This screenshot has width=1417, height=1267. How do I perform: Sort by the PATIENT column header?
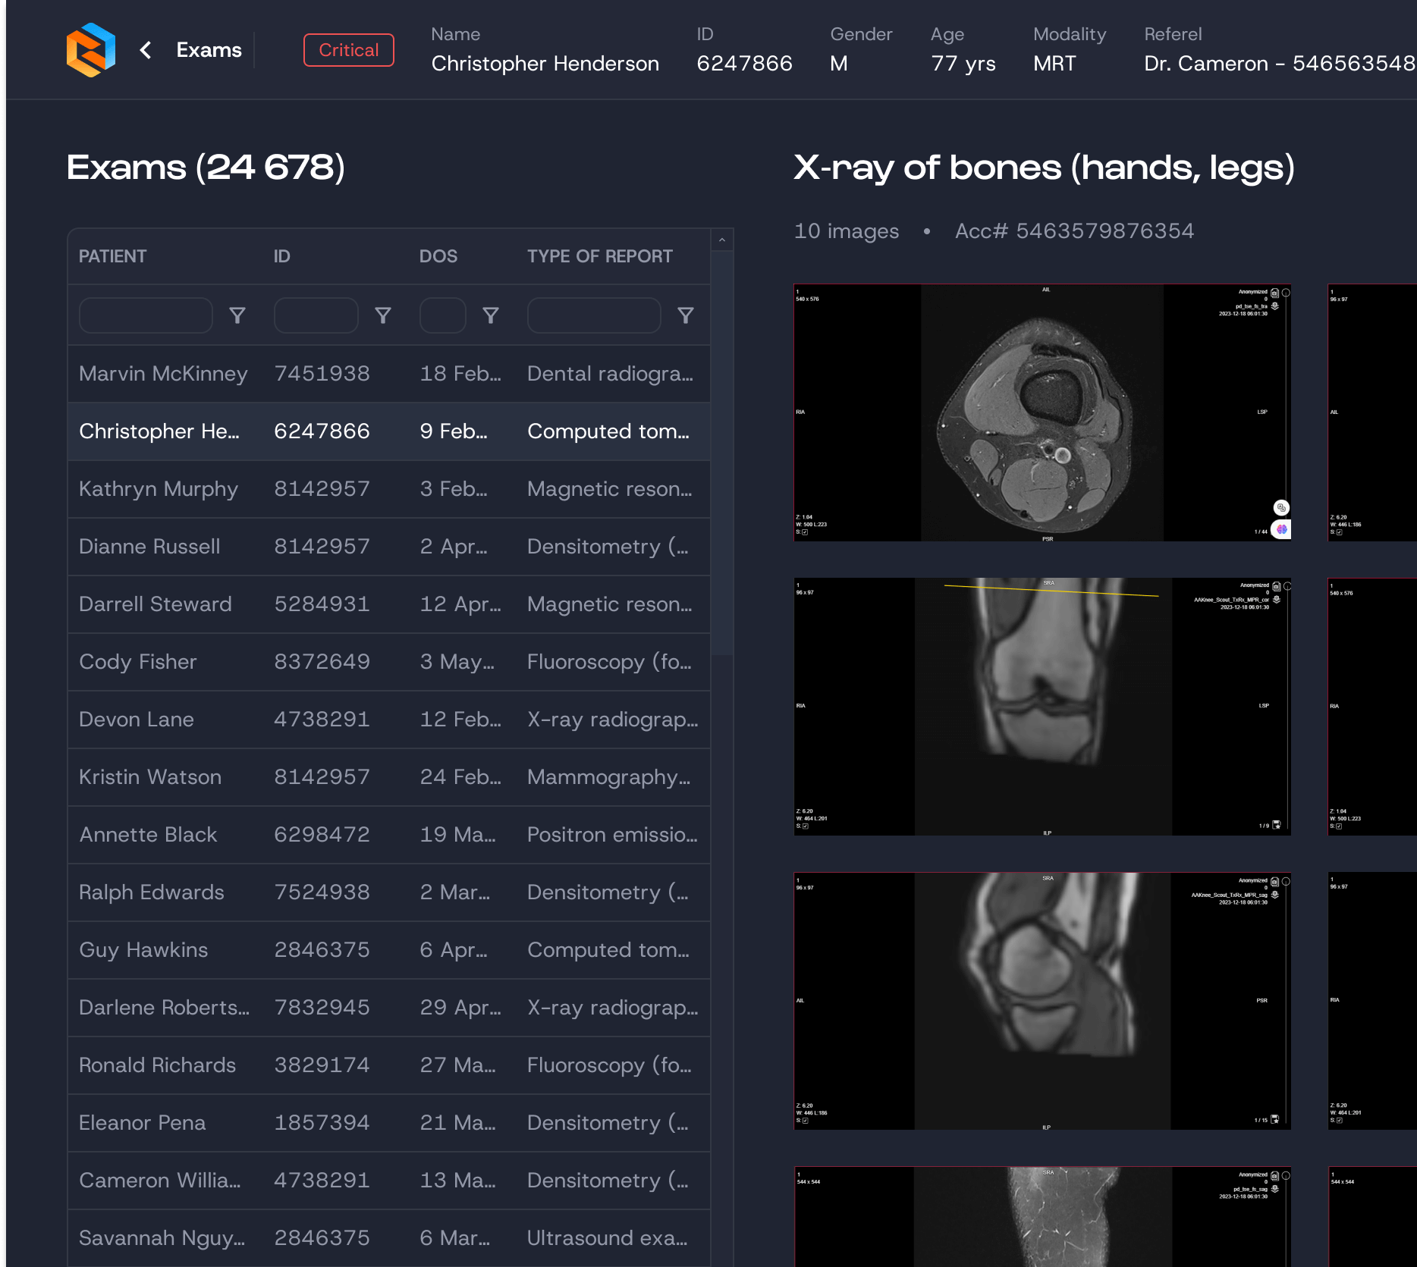[x=112, y=256]
